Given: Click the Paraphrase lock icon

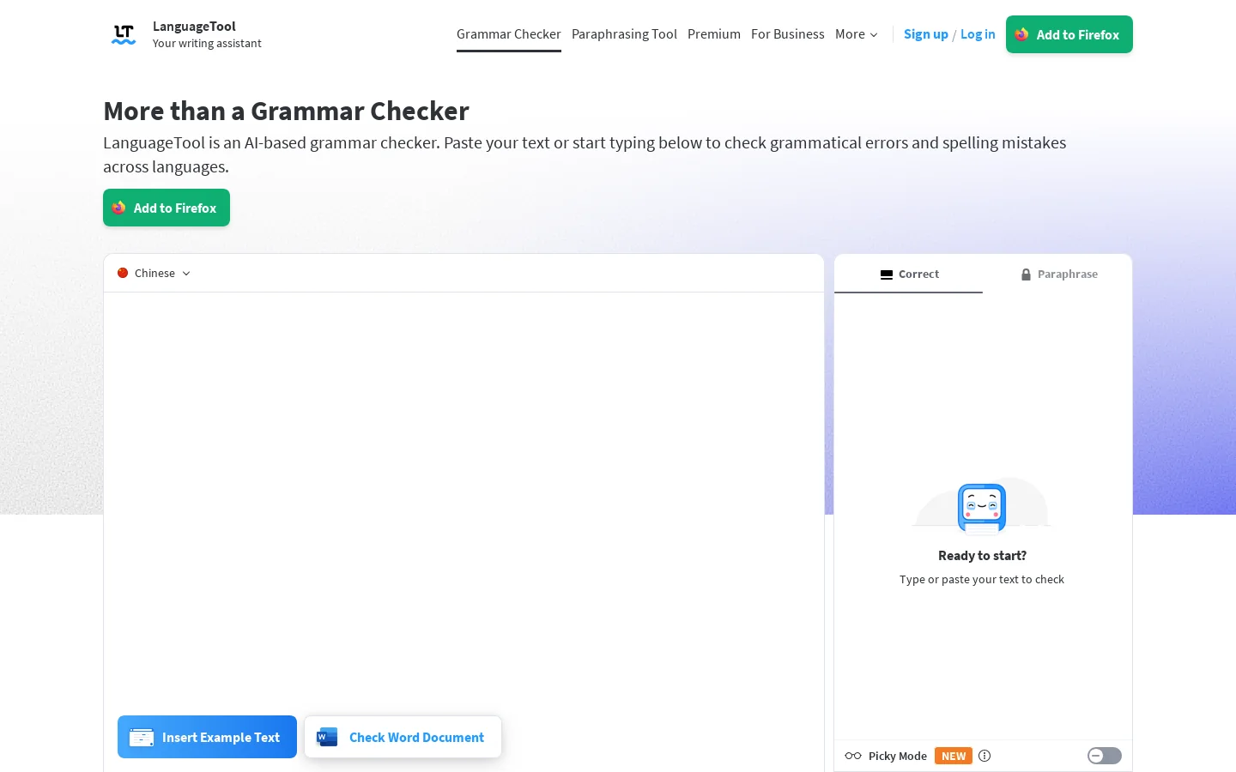Looking at the screenshot, I should [1026, 274].
